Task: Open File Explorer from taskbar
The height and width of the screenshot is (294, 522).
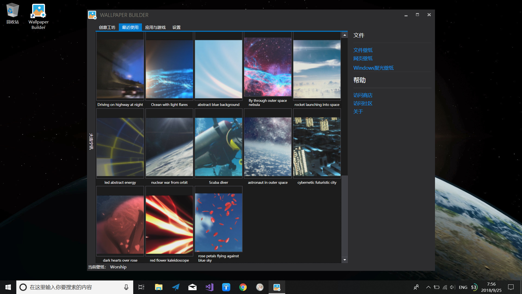Action: (x=159, y=287)
